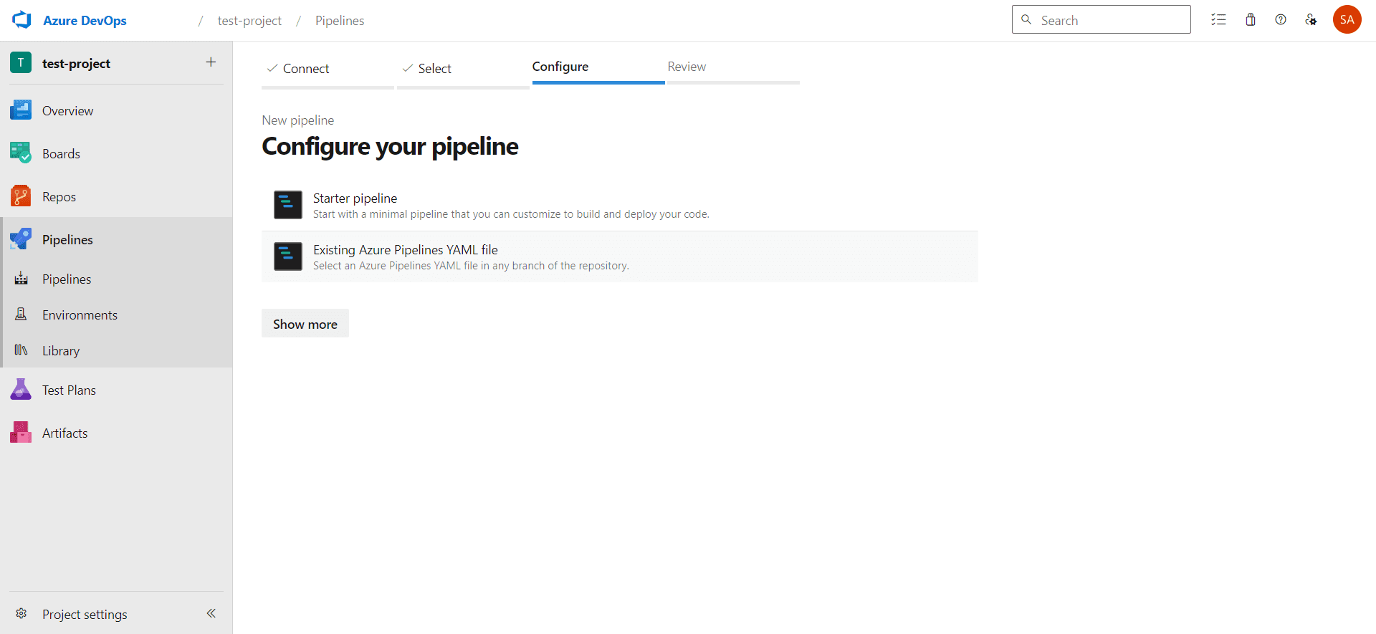
Task: Open the Help question mark icon
Action: [1281, 20]
